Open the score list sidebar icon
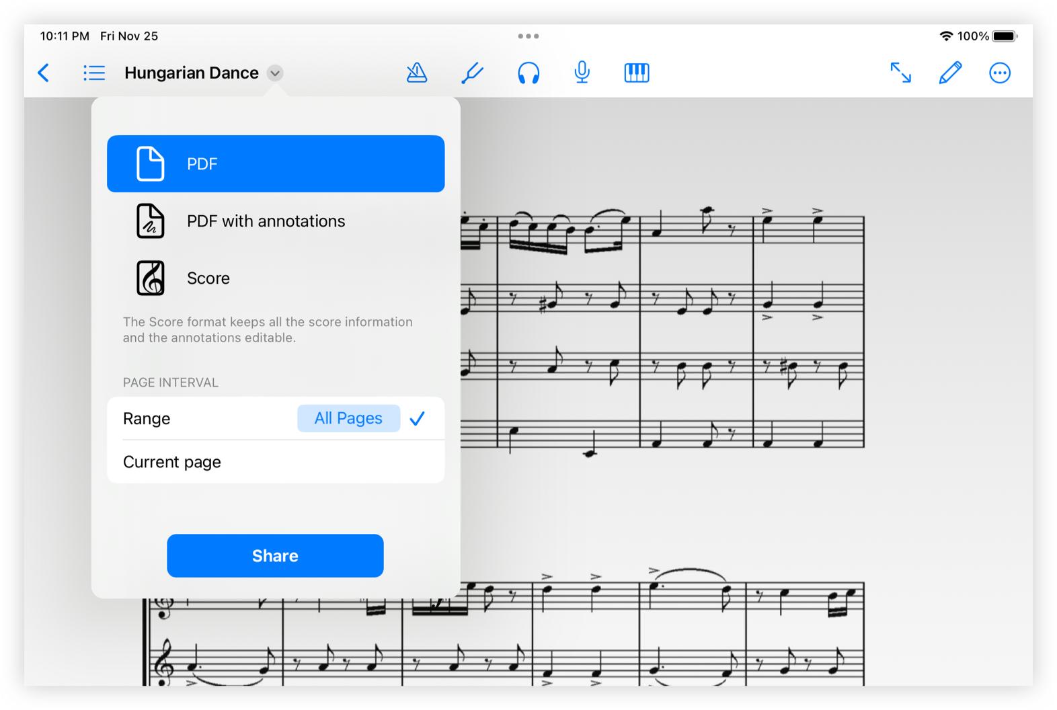The image size is (1057, 710). 94,73
